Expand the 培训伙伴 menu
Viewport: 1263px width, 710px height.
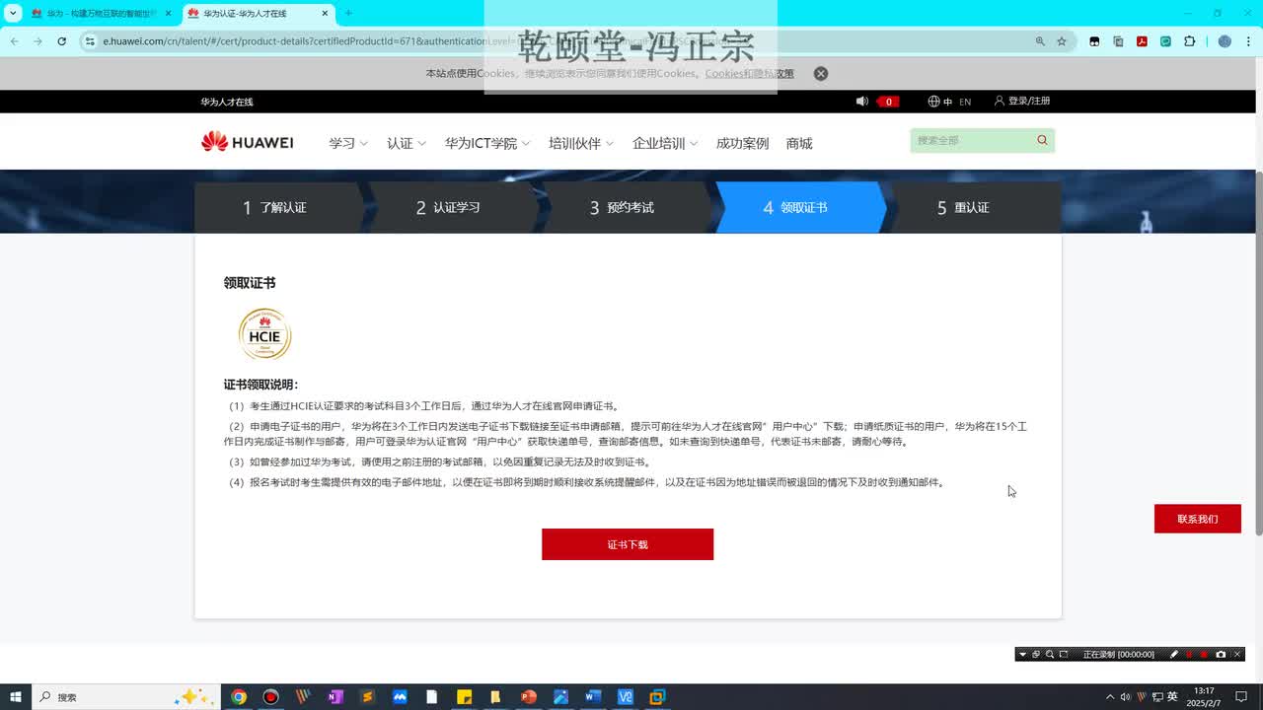click(x=581, y=143)
